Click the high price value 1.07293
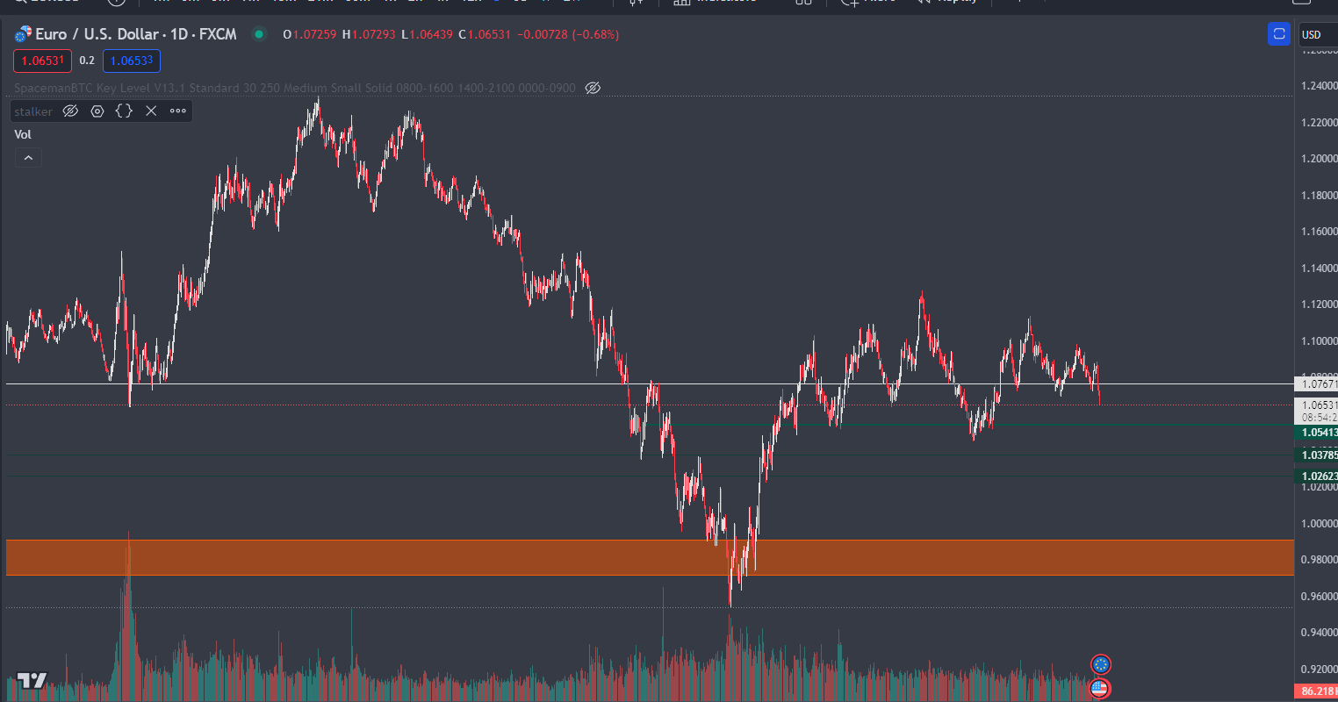The height and width of the screenshot is (702, 1338). (374, 35)
